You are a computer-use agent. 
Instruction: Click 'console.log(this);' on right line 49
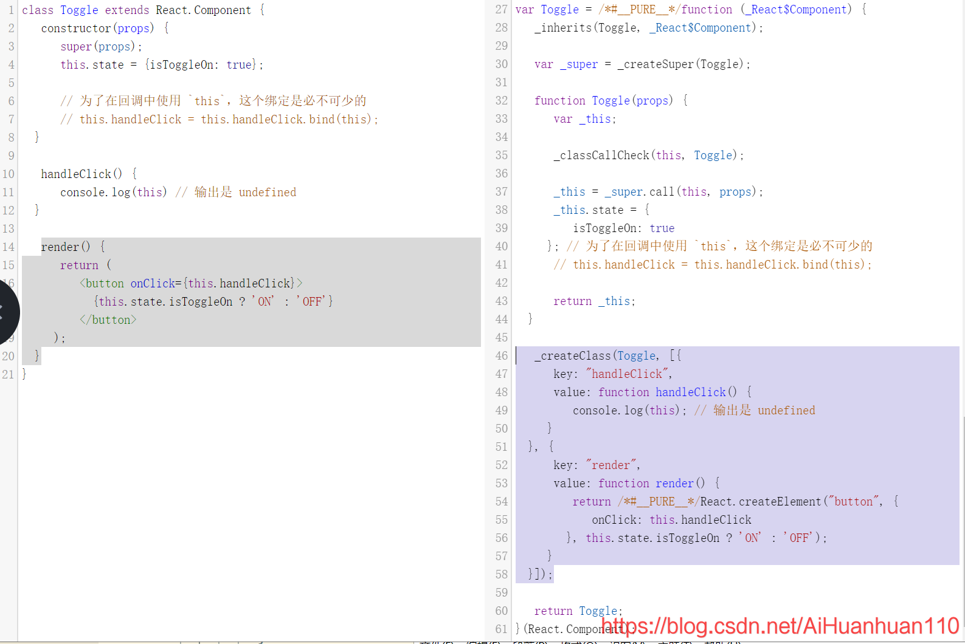click(629, 410)
